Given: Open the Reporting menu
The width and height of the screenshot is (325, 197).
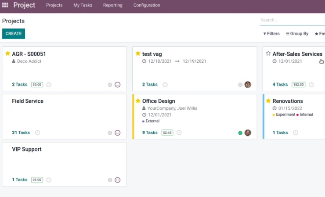Looking at the screenshot, I should coord(113,5).
